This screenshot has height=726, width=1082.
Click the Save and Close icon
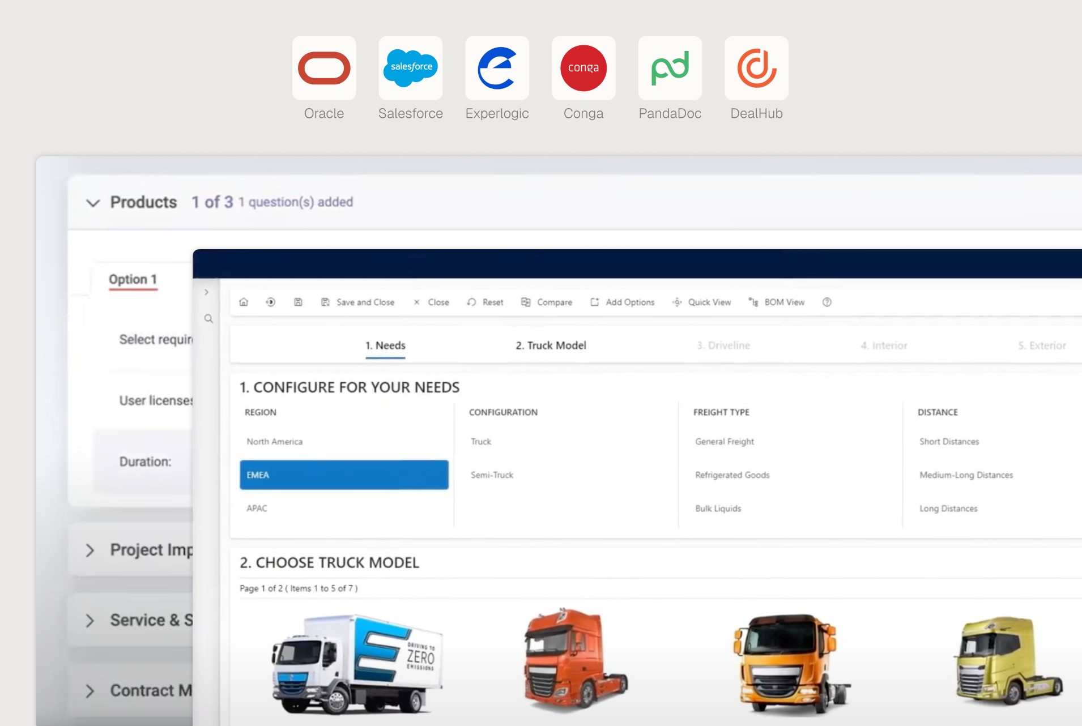click(x=325, y=302)
